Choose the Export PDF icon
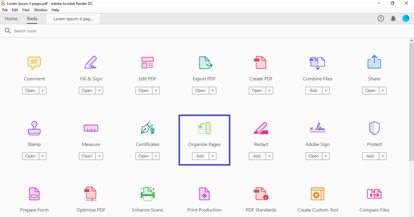The height and width of the screenshot is (217, 414). [x=205, y=63]
